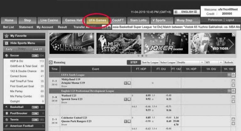Show more bets for Colchester United U23

(233, 123)
